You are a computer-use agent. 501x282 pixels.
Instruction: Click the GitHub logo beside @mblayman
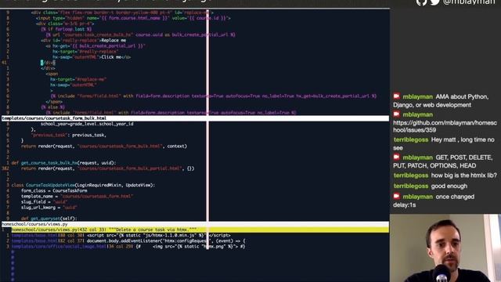421,2
